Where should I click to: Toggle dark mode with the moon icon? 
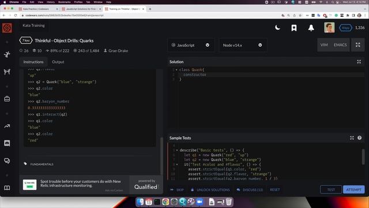tap(277, 28)
